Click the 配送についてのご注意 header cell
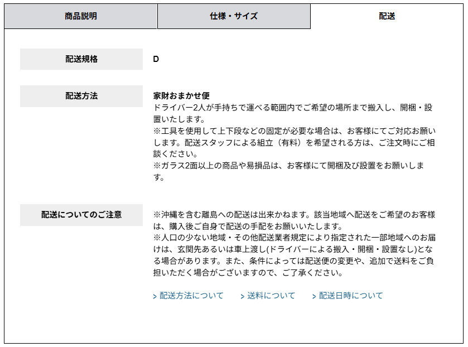The width and height of the screenshot is (468, 347). click(x=81, y=215)
